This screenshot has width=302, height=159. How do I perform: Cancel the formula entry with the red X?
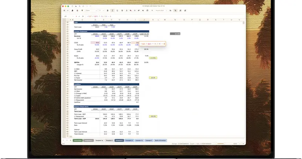tap(76, 16)
